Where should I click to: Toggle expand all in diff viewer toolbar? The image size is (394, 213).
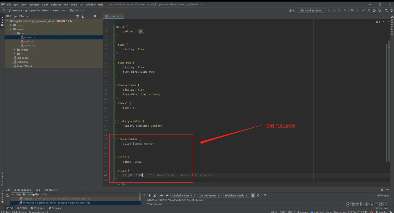pyautogui.click(x=253, y=195)
